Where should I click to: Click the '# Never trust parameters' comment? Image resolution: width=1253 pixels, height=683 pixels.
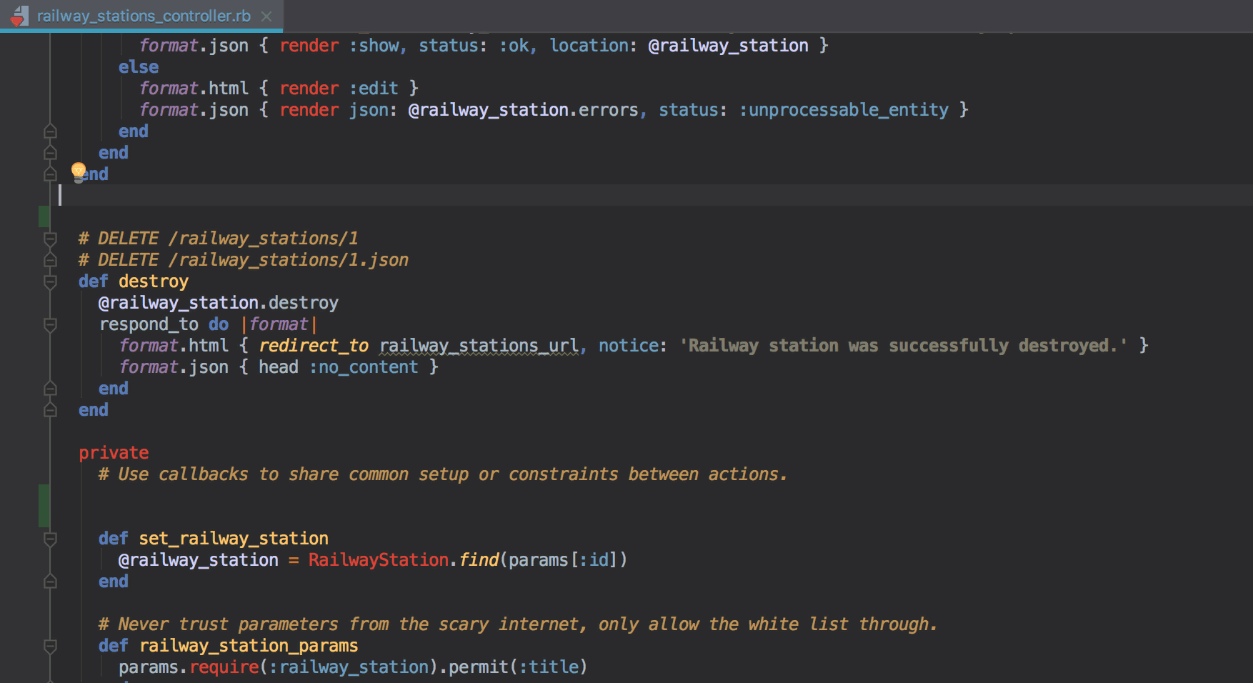coord(518,624)
